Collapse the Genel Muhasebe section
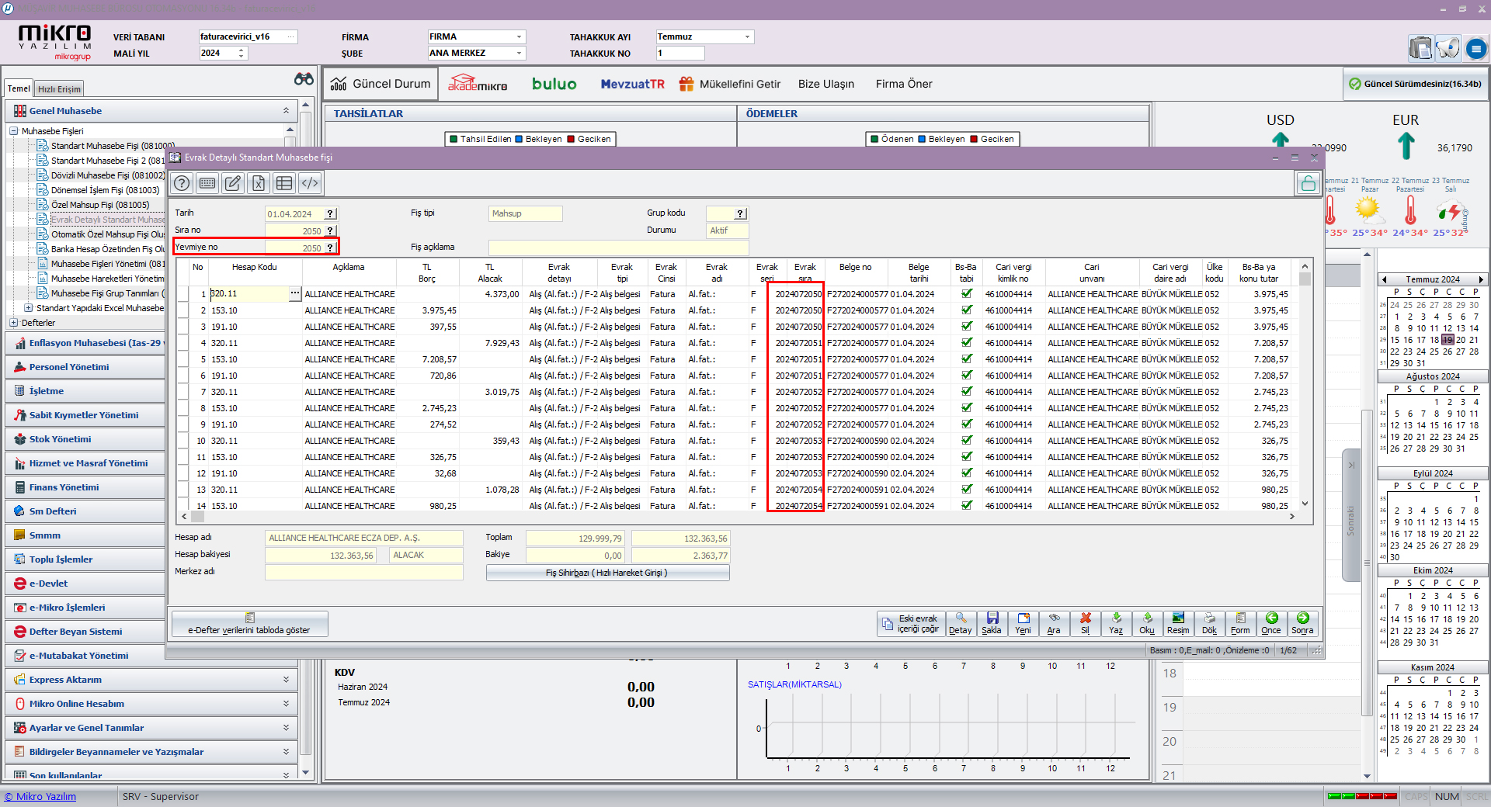 [x=286, y=111]
